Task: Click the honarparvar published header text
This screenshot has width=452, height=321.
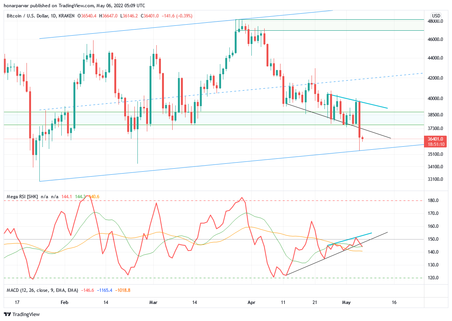Action: pos(74,5)
